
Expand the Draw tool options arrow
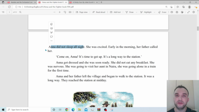tap(137, 12)
